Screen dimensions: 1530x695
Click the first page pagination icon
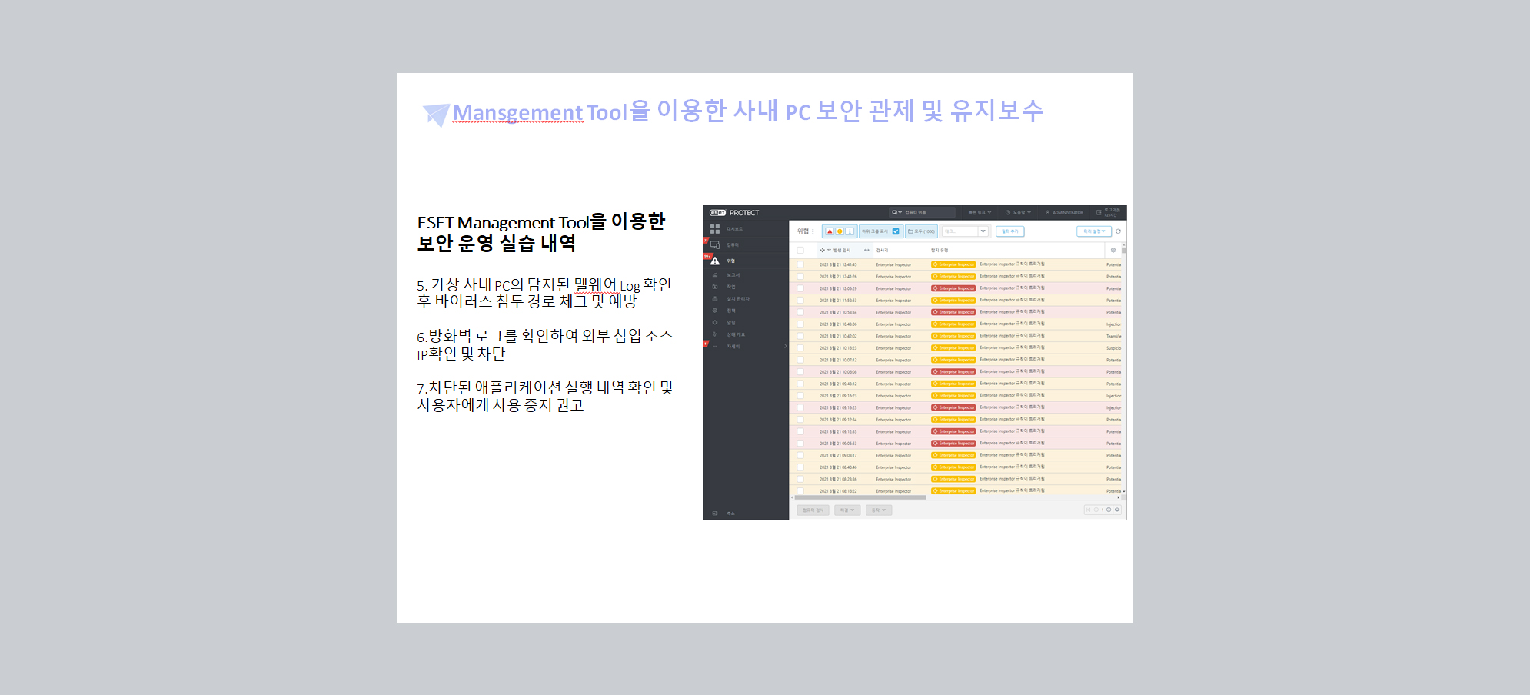(1088, 510)
